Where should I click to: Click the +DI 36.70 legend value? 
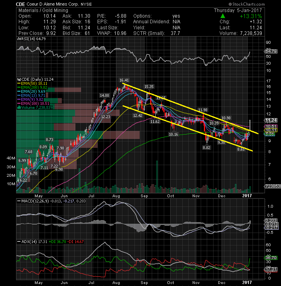point(57,242)
